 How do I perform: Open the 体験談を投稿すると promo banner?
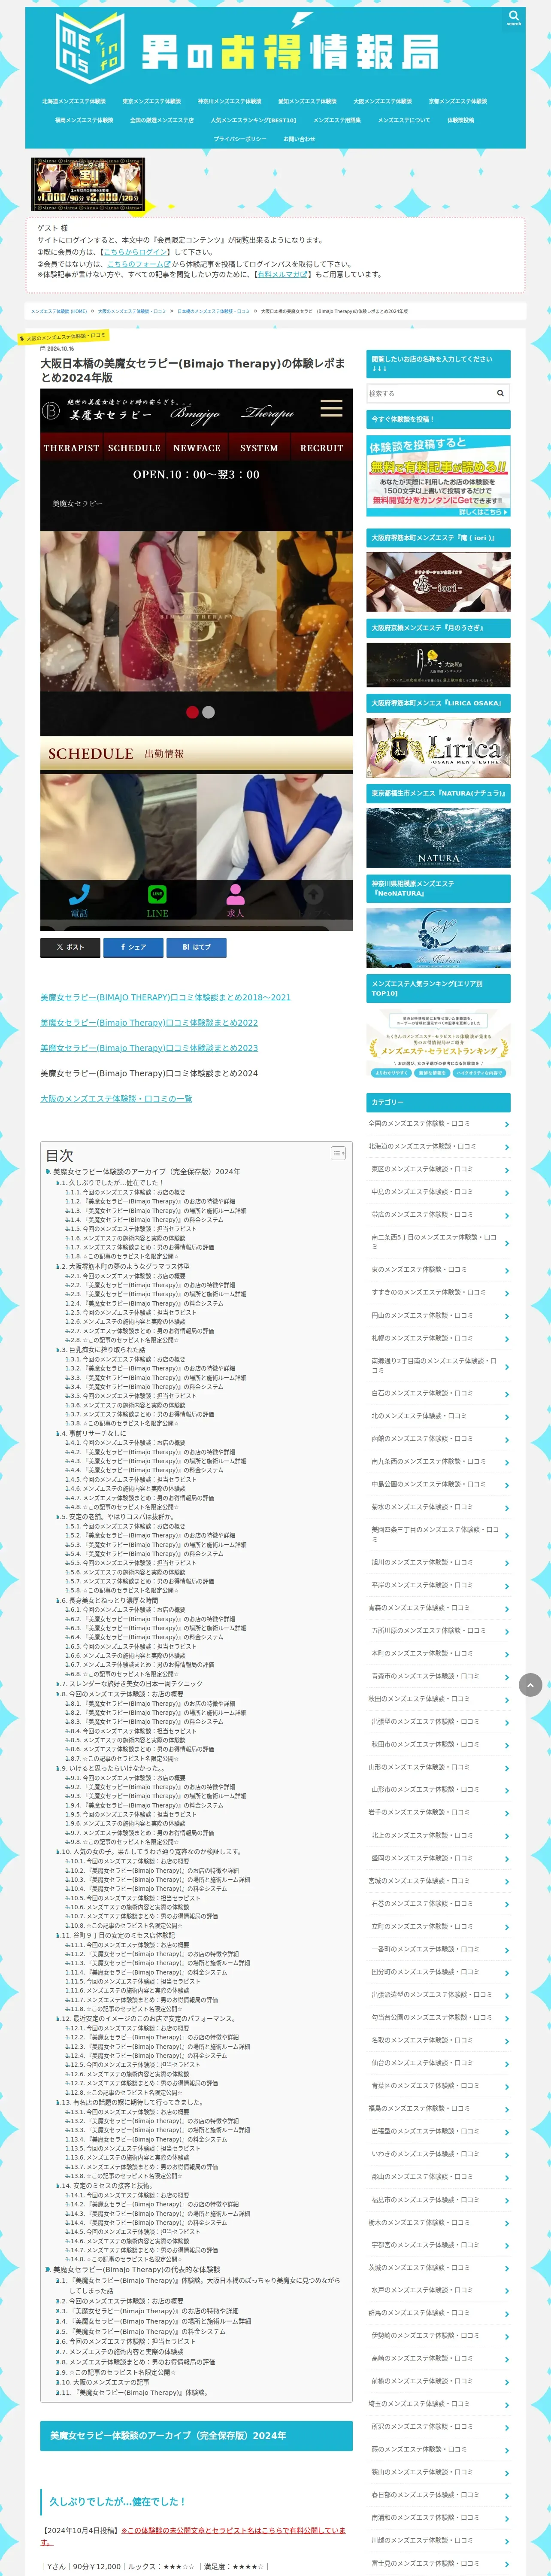(438, 477)
